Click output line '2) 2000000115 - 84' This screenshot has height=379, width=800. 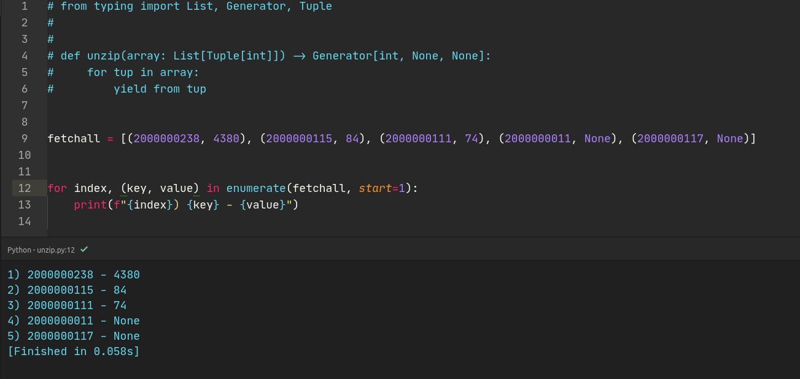(x=67, y=290)
